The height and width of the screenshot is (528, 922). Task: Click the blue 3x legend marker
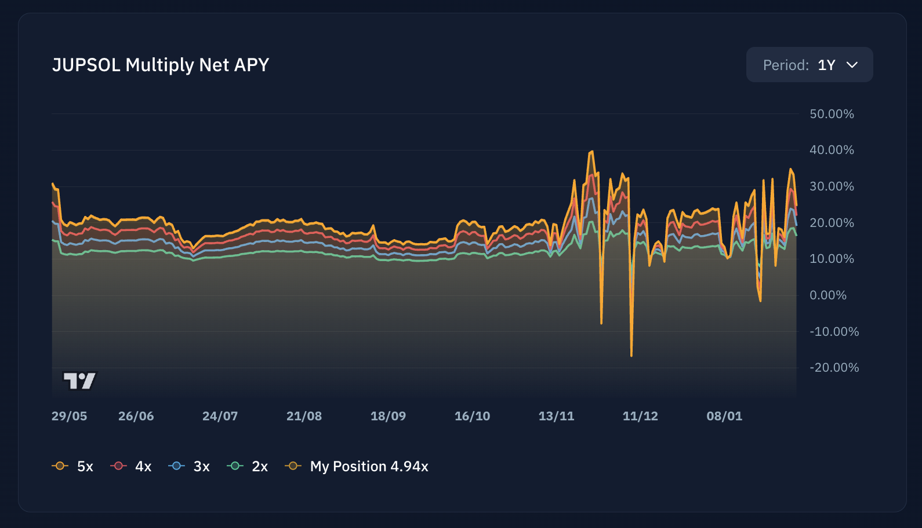pyautogui.click(x=176, y=466)
